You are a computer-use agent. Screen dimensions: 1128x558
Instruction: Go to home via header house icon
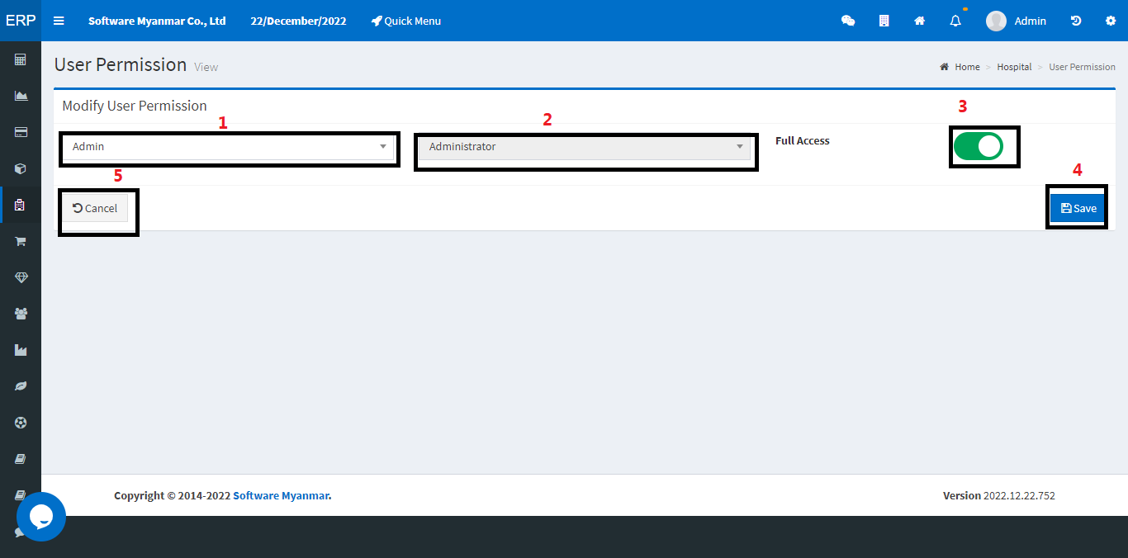(x=919, y=21)
